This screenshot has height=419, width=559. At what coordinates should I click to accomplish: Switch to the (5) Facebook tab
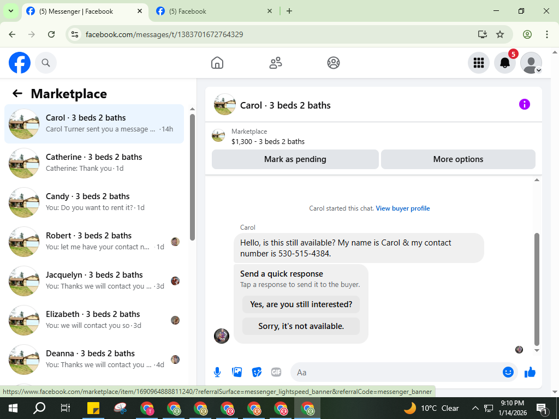click(214, 11)
